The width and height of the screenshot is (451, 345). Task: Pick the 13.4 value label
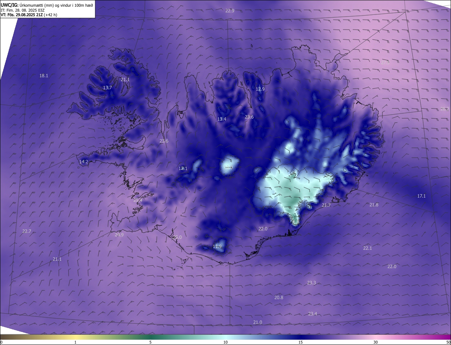pos(222,119)
